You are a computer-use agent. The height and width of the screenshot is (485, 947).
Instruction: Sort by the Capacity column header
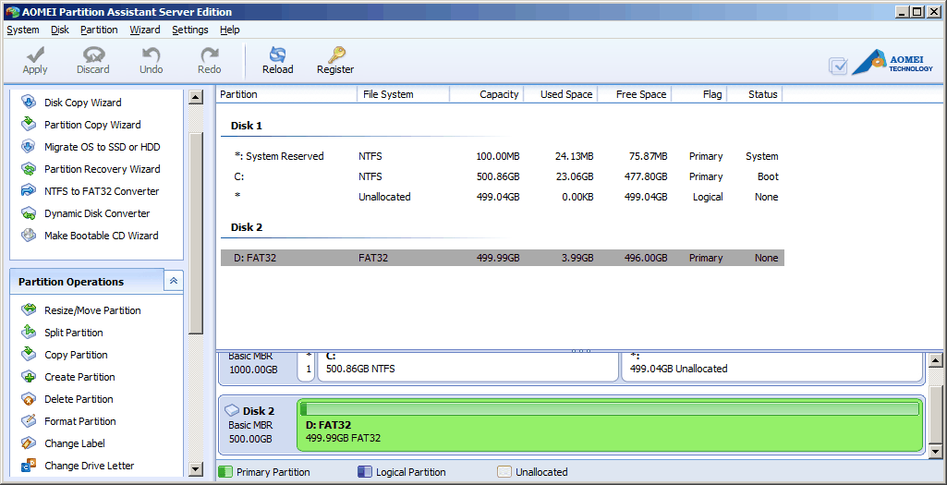tap(486, 94)
